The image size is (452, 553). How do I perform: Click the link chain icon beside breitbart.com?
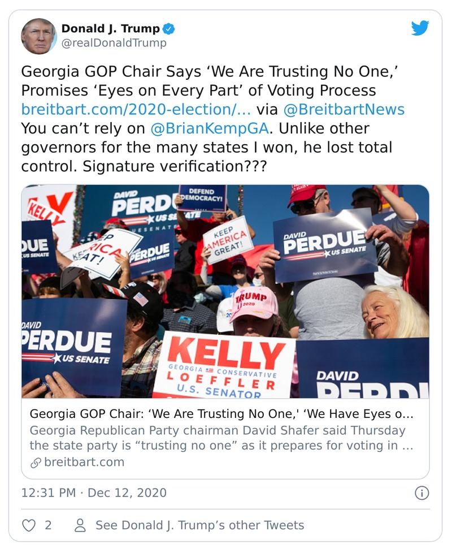click(x=35, y=462)
